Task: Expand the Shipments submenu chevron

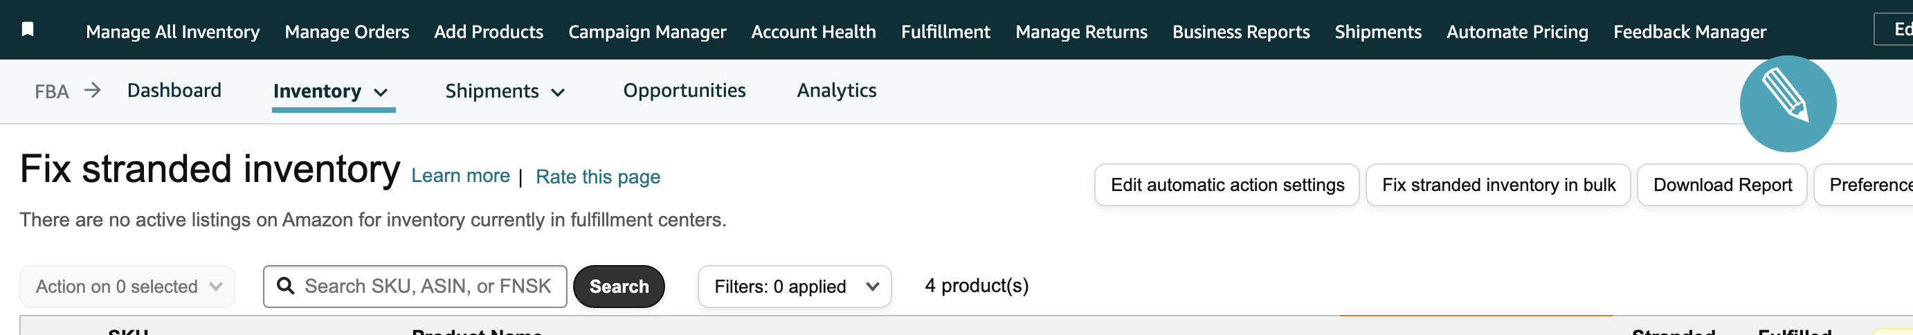Action: tap(558, 92)
